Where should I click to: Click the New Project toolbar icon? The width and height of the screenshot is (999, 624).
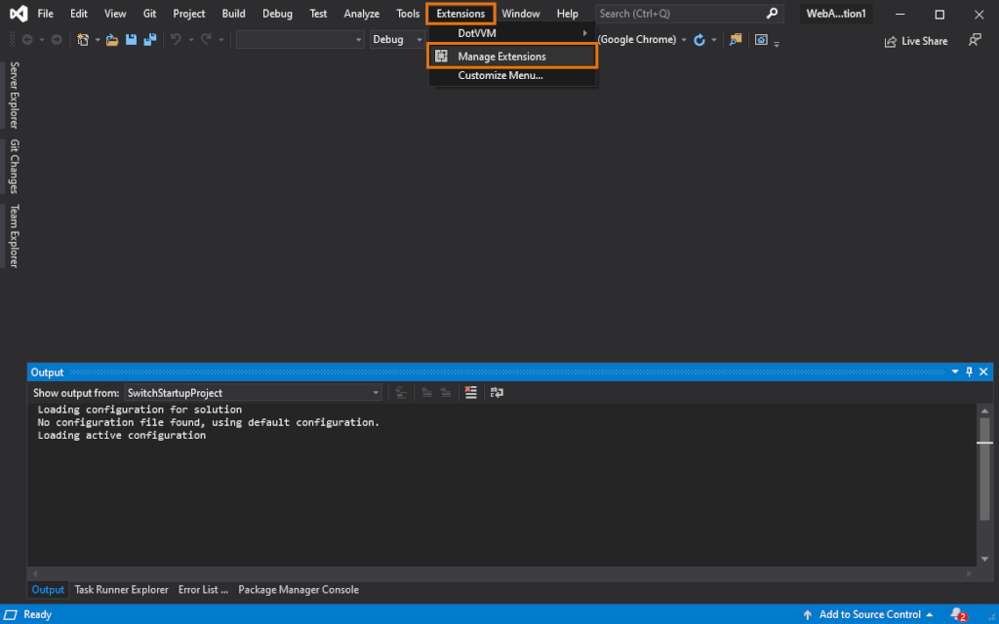click(84, 40)
